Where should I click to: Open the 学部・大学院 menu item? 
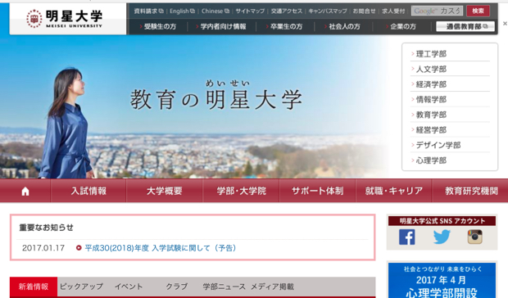point(242,191)
